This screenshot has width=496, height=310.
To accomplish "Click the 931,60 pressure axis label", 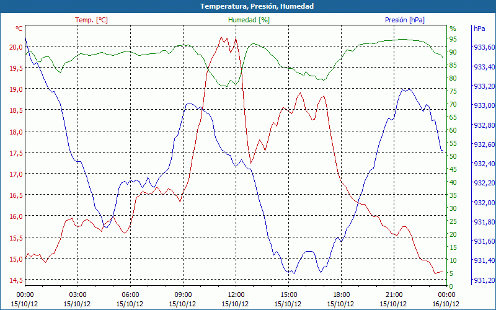I will pyautogui.click(x=484, y=241).
